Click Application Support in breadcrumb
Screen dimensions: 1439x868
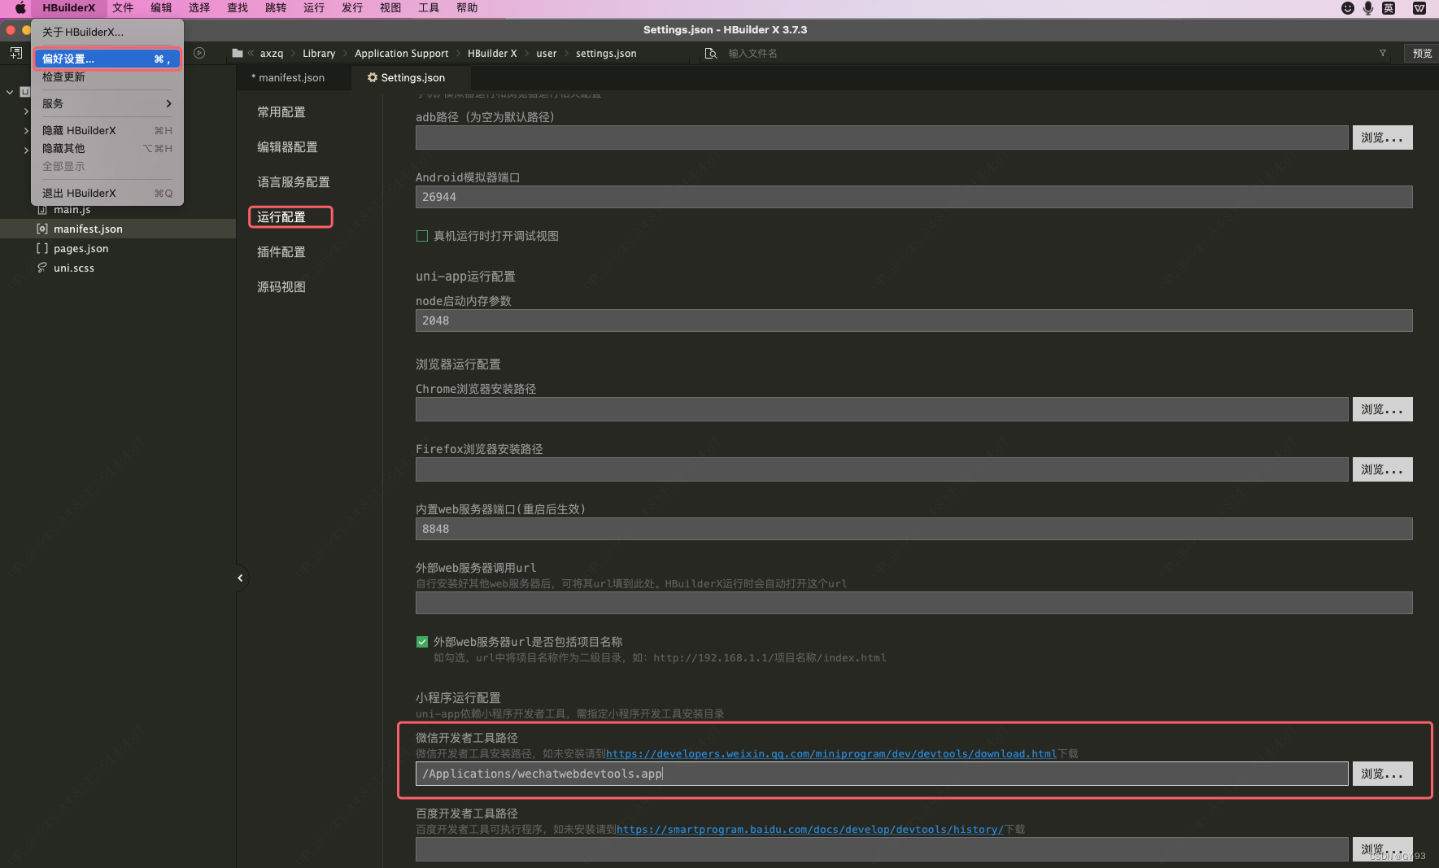pyautogui.click(x=401, y=54)
